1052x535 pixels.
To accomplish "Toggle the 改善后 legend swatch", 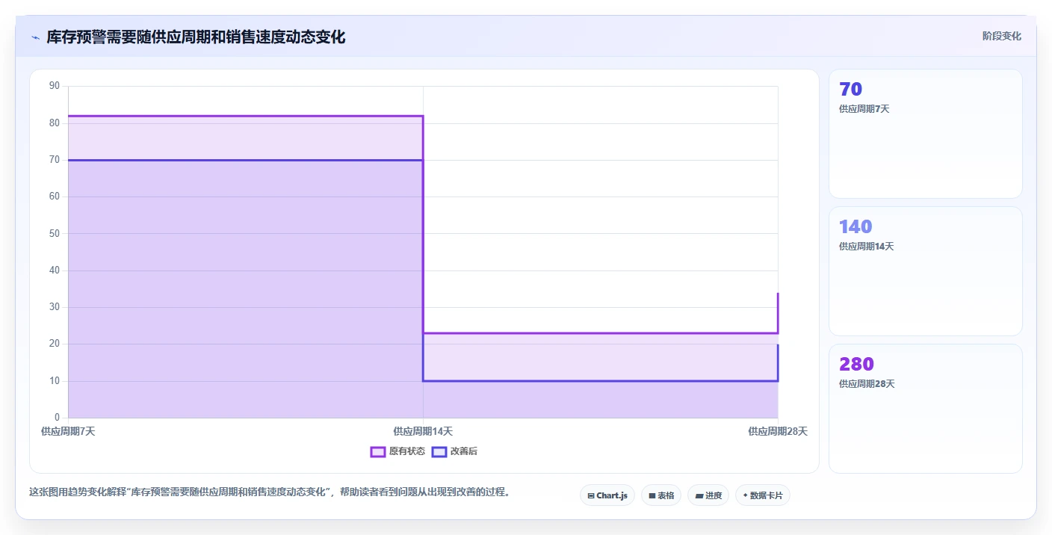I will pyautogui.click(x=439, y=451).
